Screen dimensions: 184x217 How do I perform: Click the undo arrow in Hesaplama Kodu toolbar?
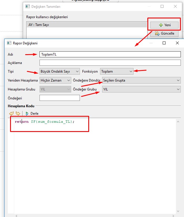[12, 114]
